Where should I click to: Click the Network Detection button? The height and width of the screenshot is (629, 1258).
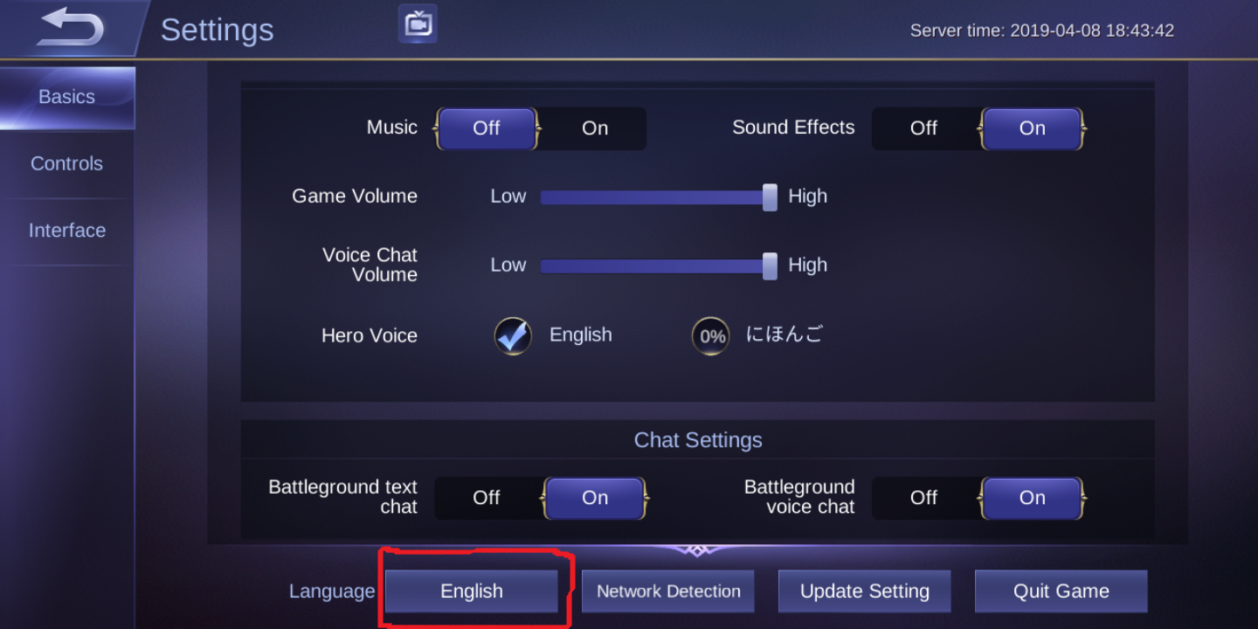point(668,591)
